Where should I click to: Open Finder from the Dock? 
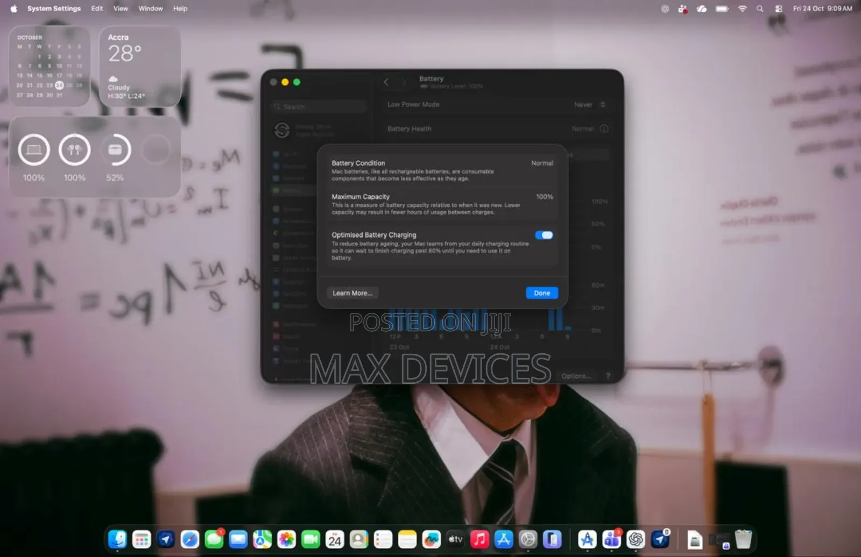coord(117,539)
